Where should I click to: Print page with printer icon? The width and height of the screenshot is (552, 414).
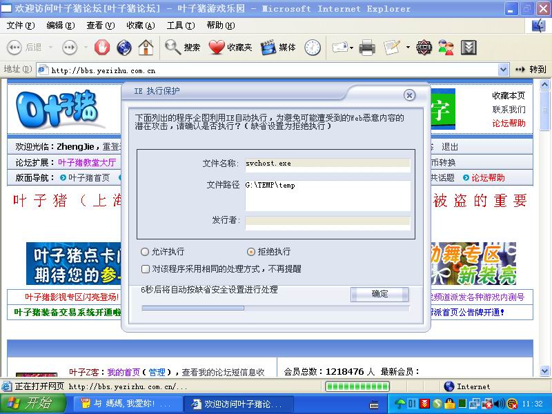click(x=367, y=47)
